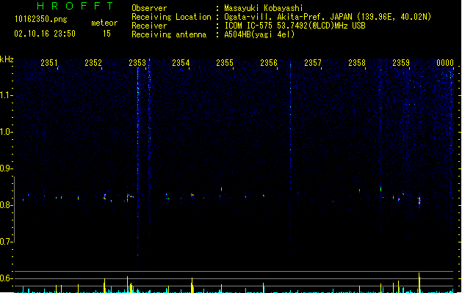Click the meteor label
This screenshot has height=293, width=462.
coord(104,23)
